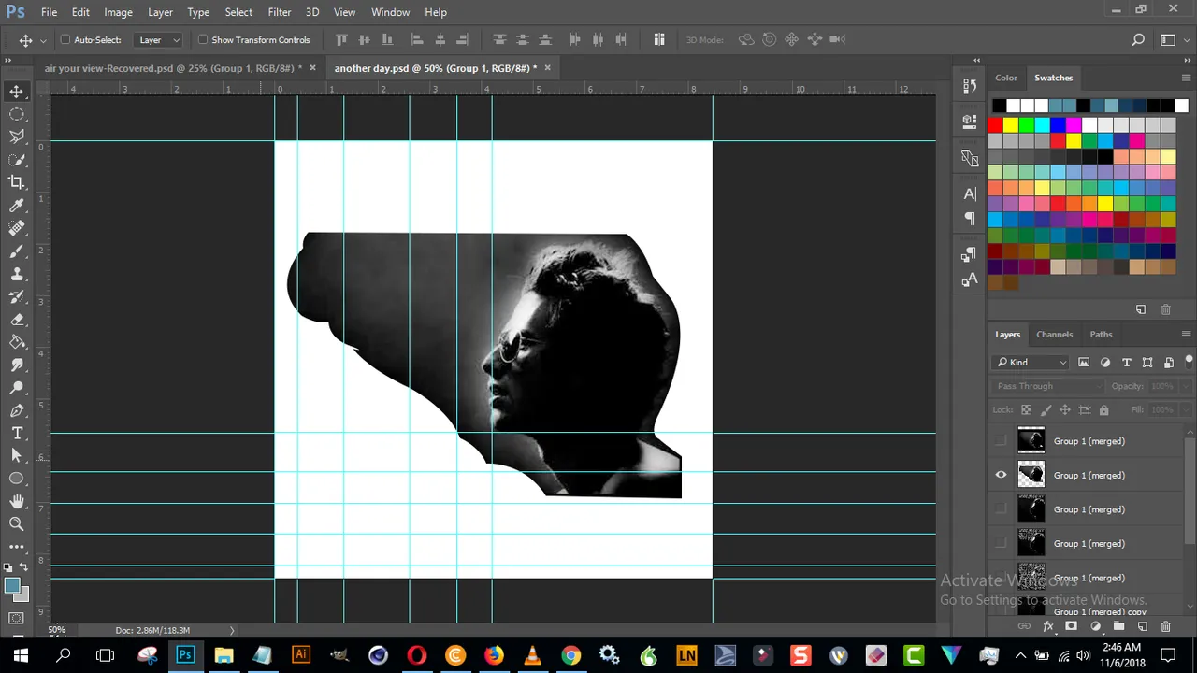Viewport: 1197px width, 673px height.
Task: Switch to the Channels tab
Action: pyautogui.click(x=1054, y=335)
